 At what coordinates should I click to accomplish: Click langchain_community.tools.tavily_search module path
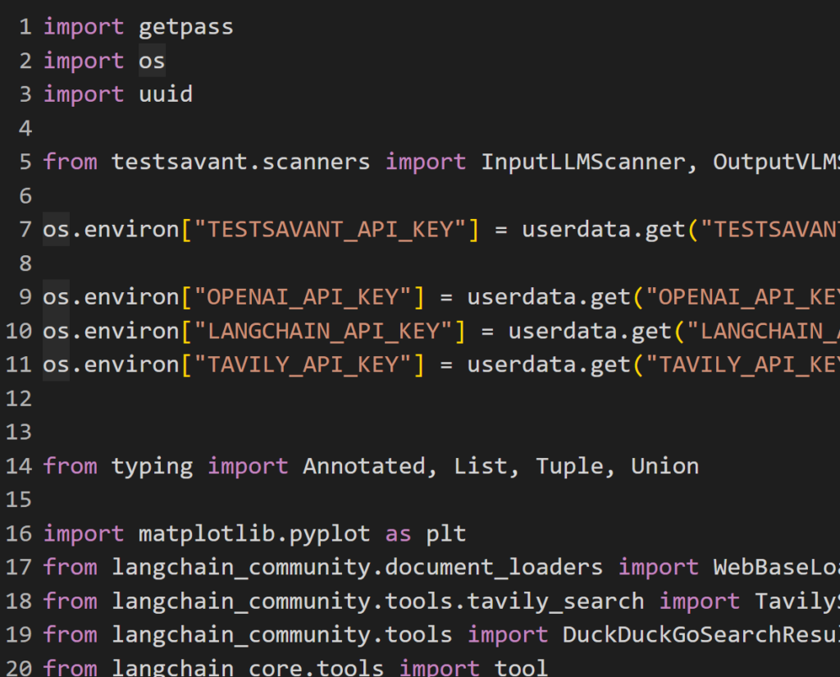coord(377,601)
